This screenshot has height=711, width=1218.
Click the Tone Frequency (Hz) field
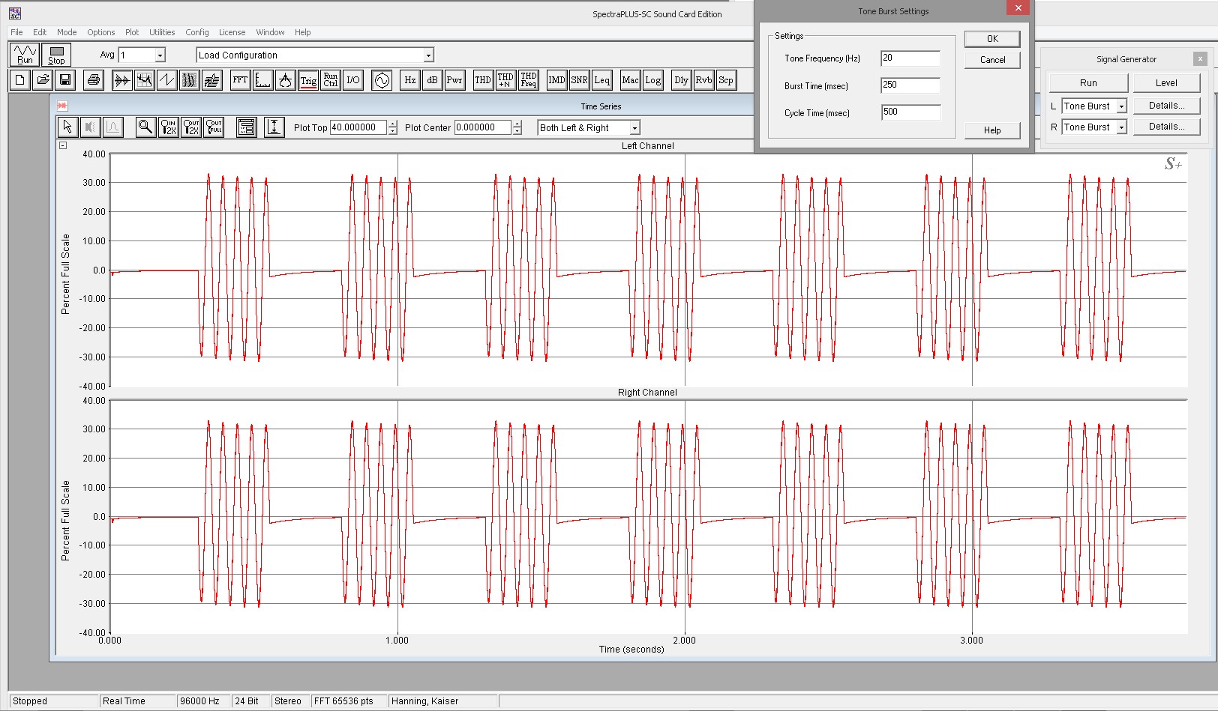click(x=910, y=58)
